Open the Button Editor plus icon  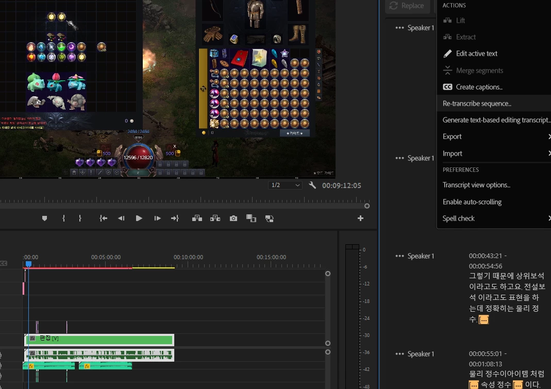(x=360, y=218)
